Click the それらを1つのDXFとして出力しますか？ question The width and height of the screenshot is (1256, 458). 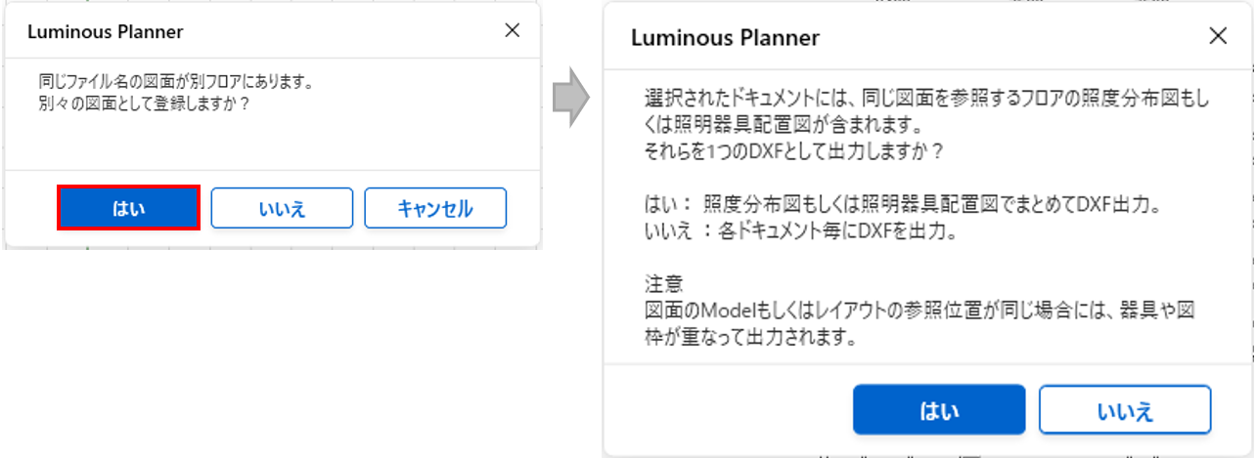[793, 150]
